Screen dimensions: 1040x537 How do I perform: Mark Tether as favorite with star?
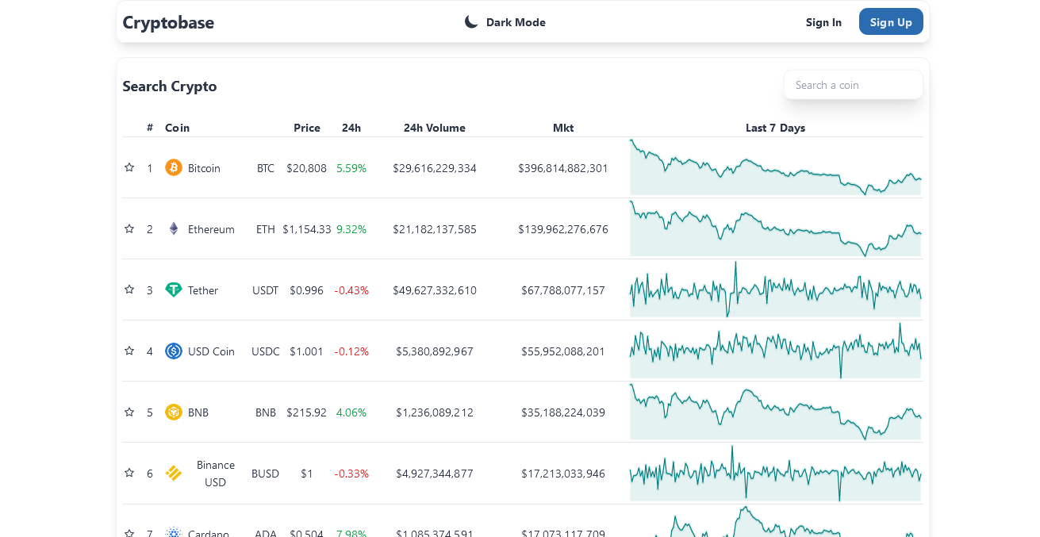tap(129, 290)
